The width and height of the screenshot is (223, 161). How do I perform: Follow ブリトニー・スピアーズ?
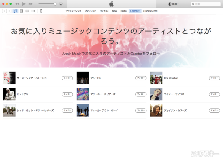(141, 94)
